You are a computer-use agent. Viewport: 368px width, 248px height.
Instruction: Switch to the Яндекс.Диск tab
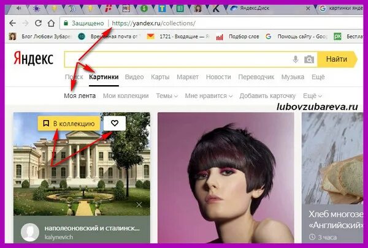click(267, 9)
